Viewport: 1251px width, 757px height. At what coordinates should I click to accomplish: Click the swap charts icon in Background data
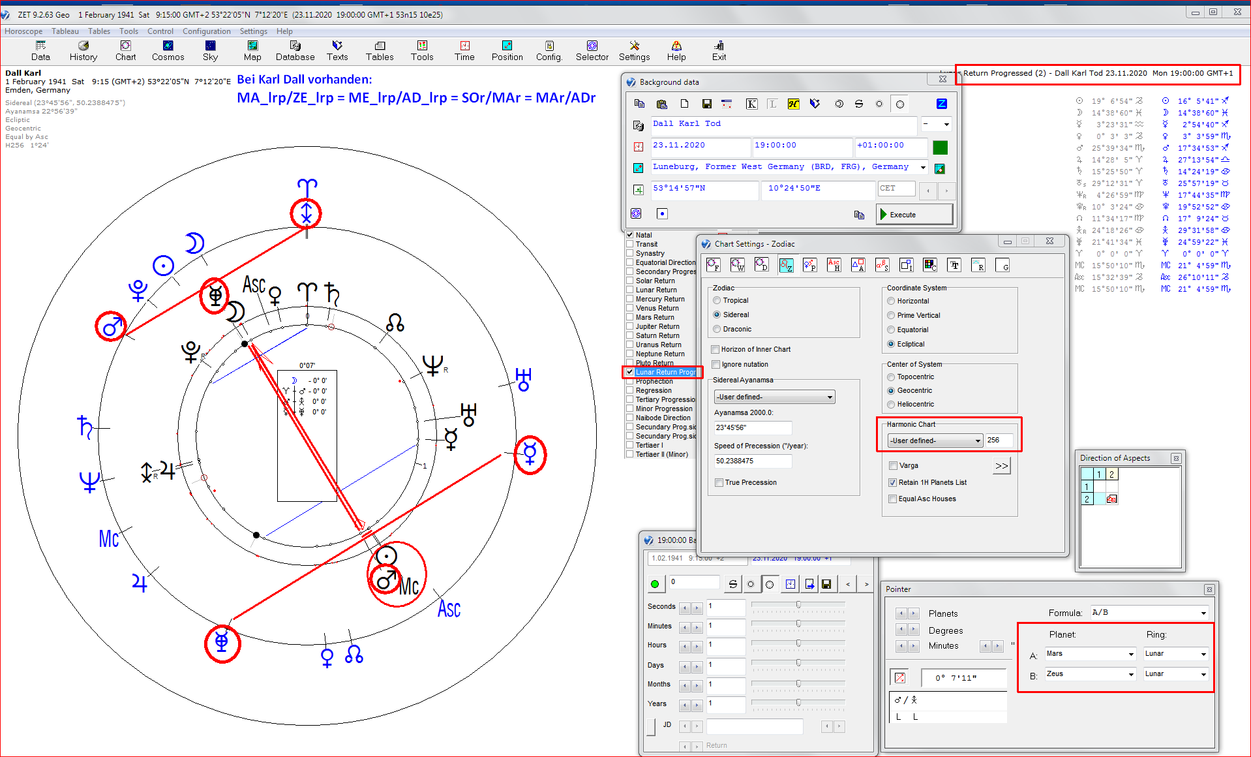point(859,104)
